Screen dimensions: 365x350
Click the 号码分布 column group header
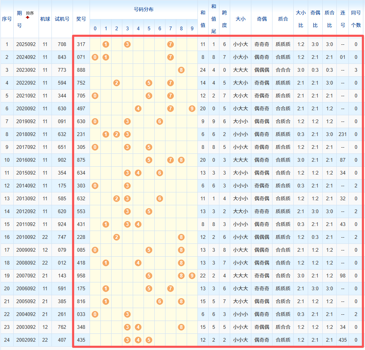point(144,10)
